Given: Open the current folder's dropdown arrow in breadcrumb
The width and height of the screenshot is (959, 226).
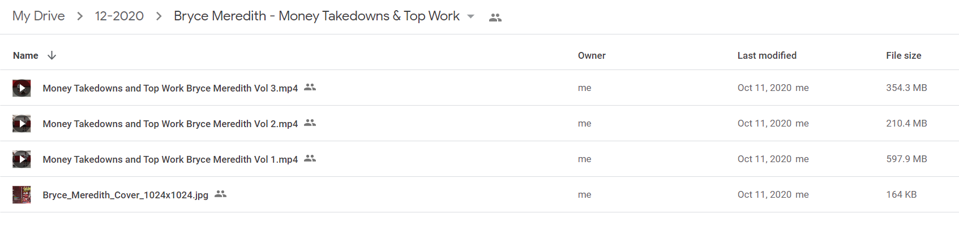Looking at the screenshot, I should click(x=470, y=16).
